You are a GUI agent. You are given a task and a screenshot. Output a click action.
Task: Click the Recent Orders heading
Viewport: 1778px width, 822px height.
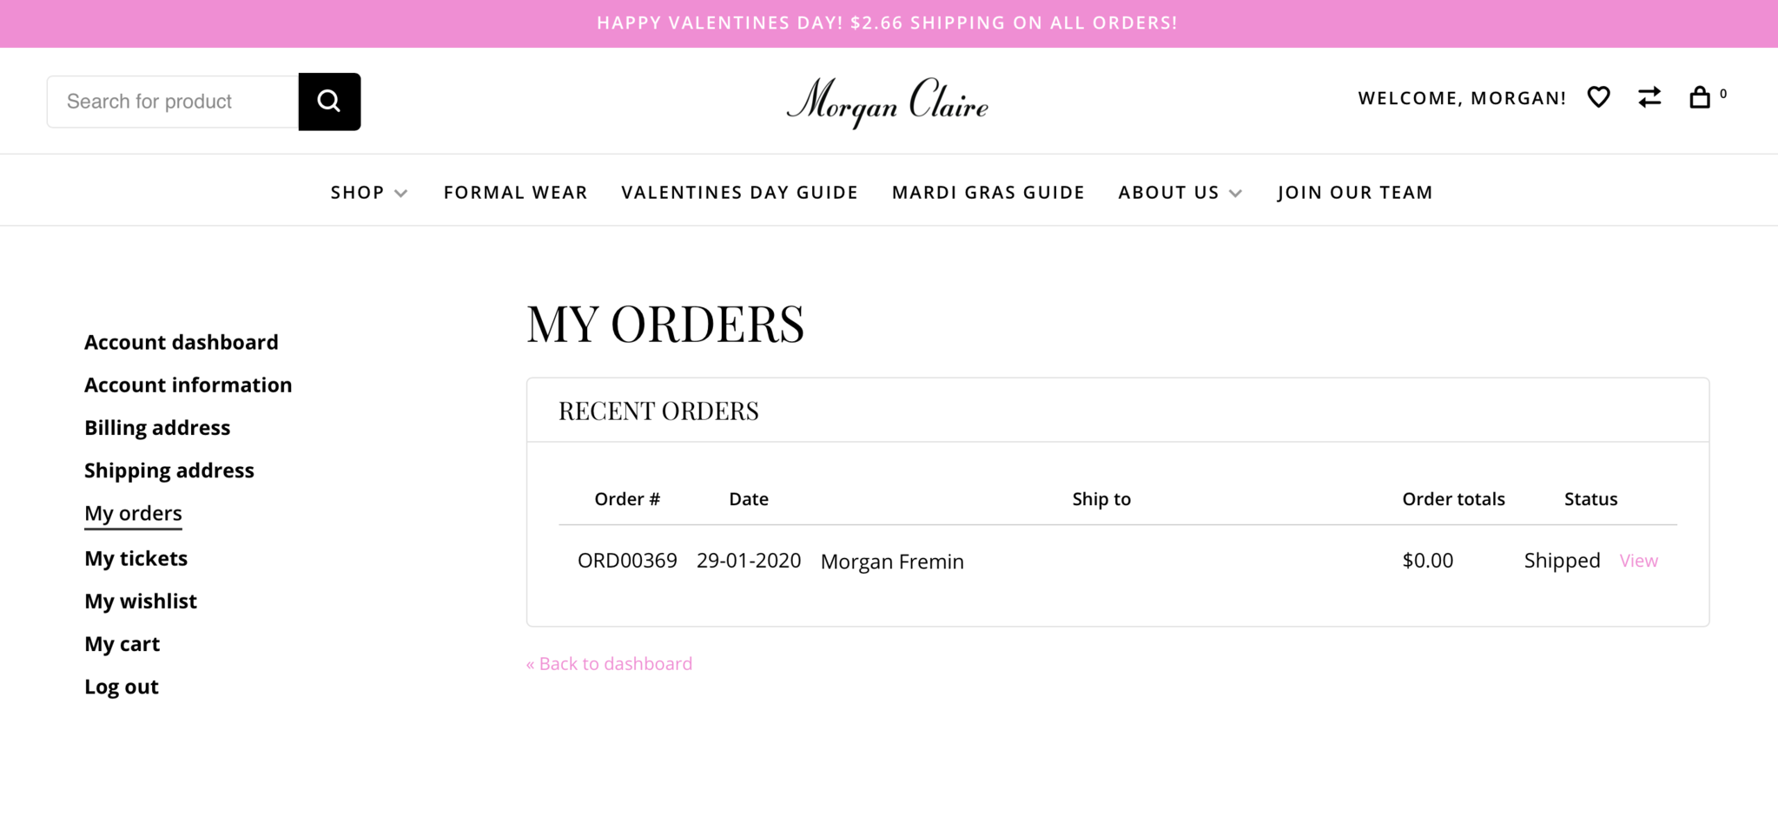click(x=658, y=411)
